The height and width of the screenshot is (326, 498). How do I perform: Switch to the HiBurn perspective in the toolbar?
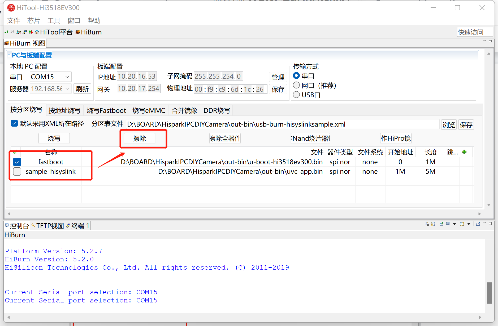tap(89, 32)
